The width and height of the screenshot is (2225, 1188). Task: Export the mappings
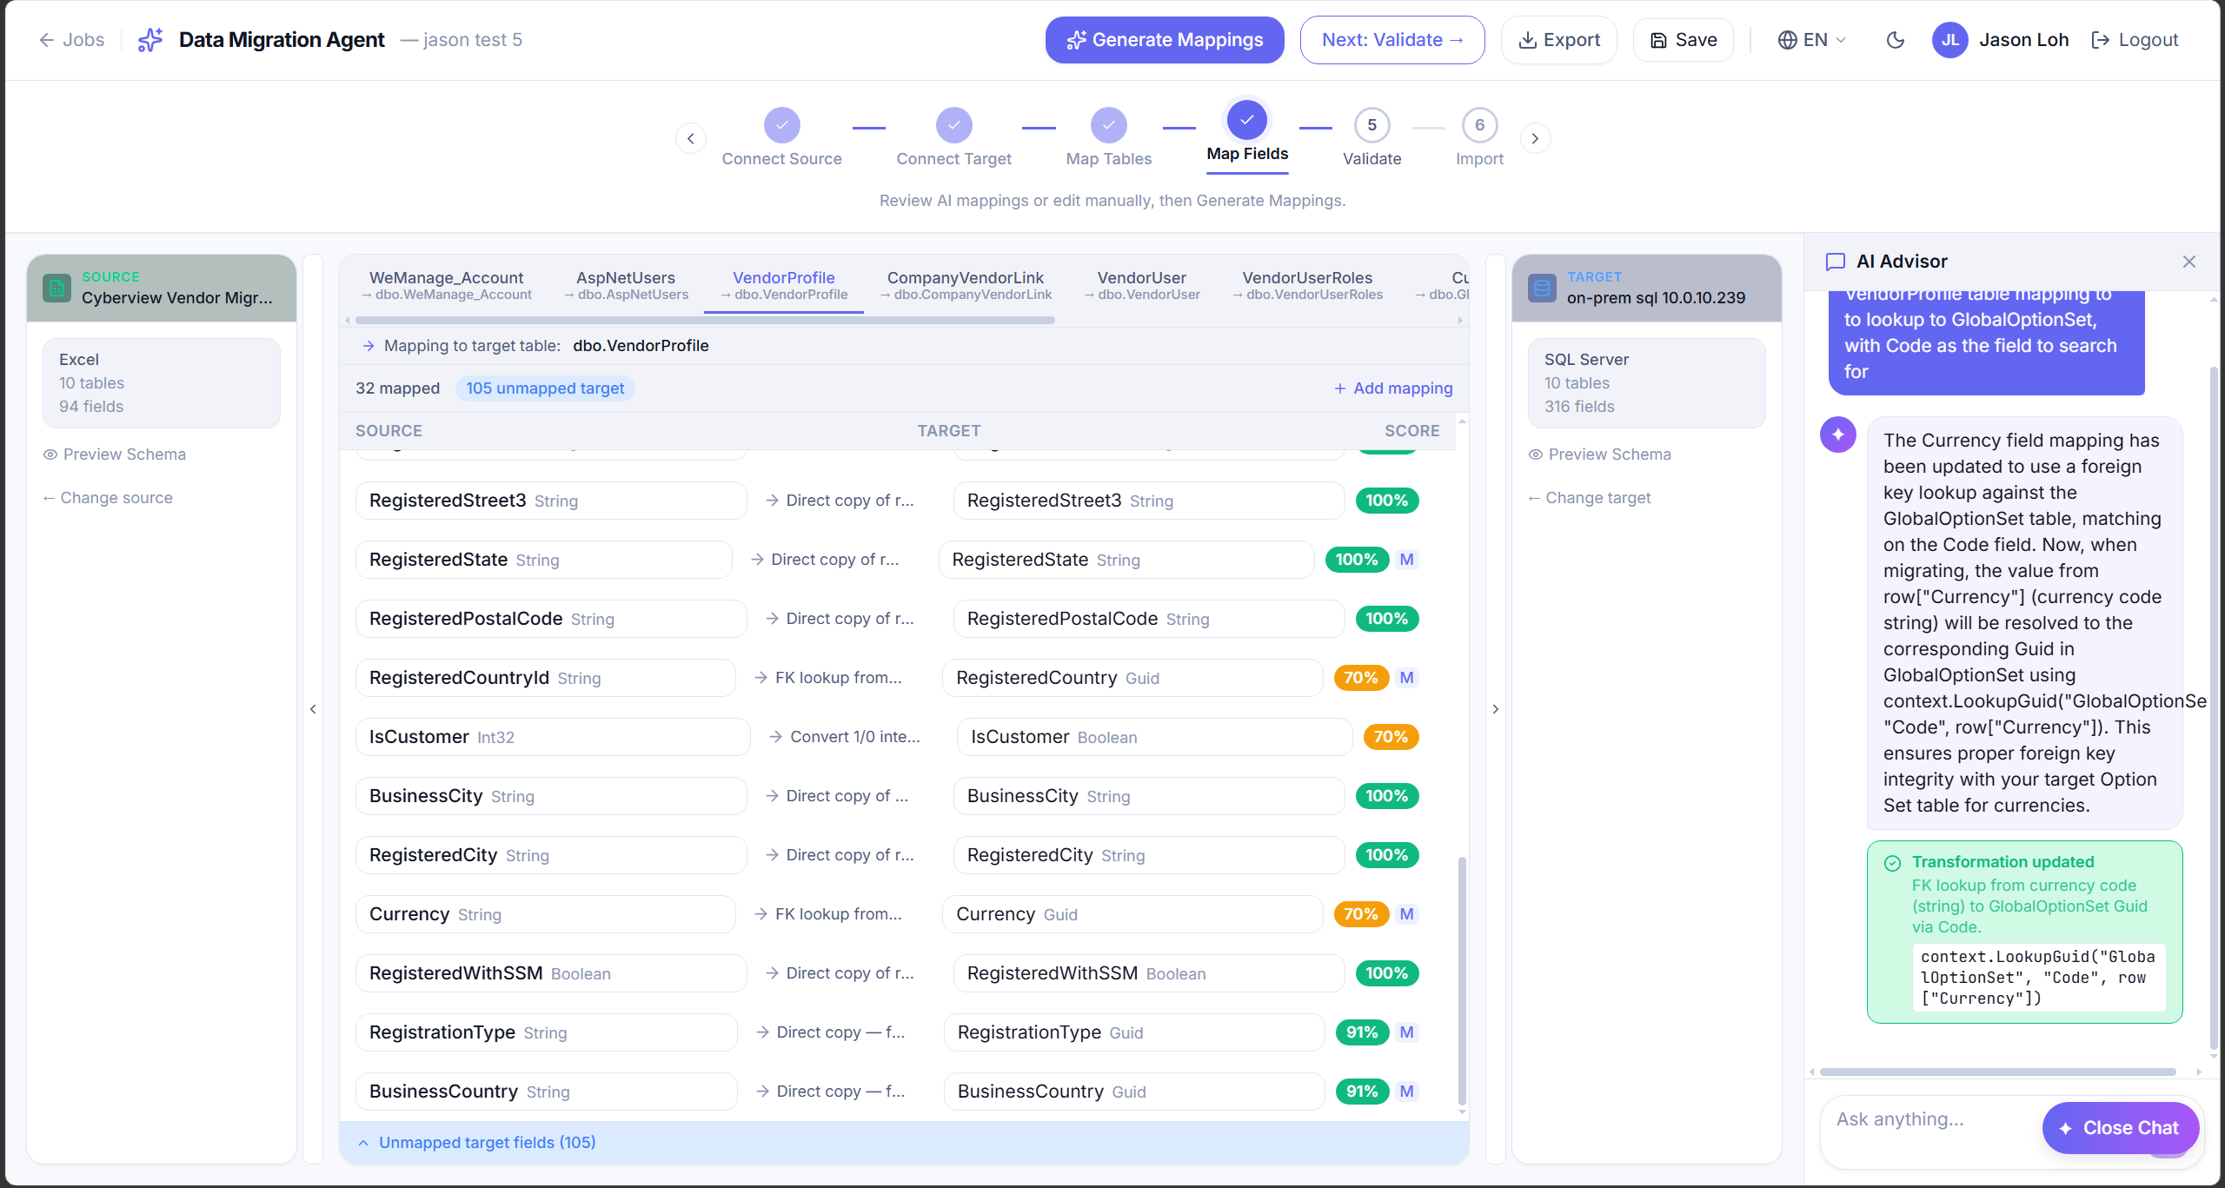(1558, 40)
